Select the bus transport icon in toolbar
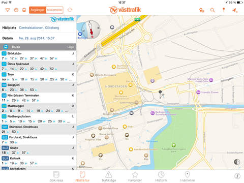 [x=24, y=10]
